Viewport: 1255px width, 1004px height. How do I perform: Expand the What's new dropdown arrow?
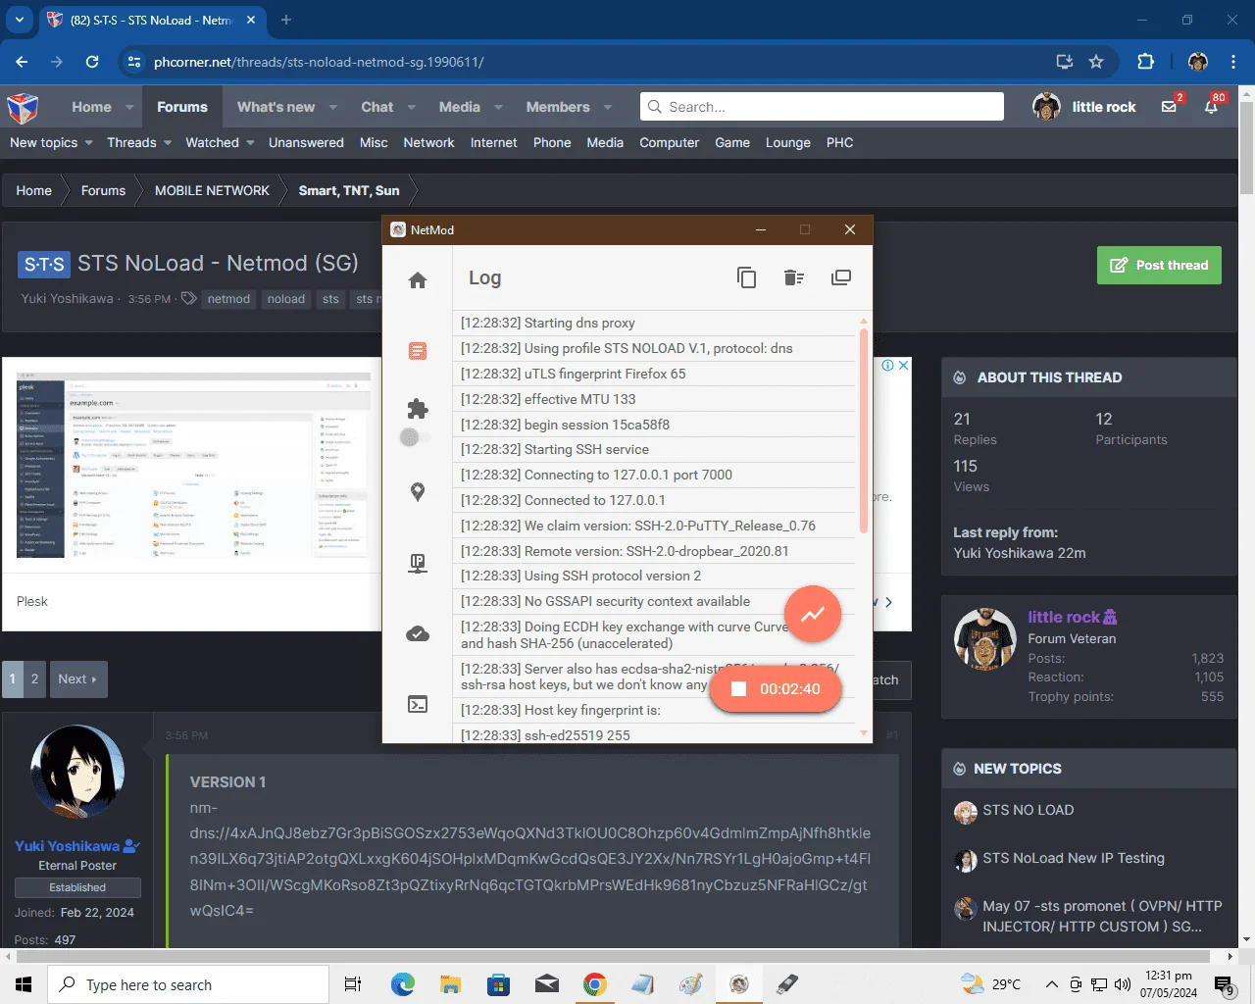[333, 107]
